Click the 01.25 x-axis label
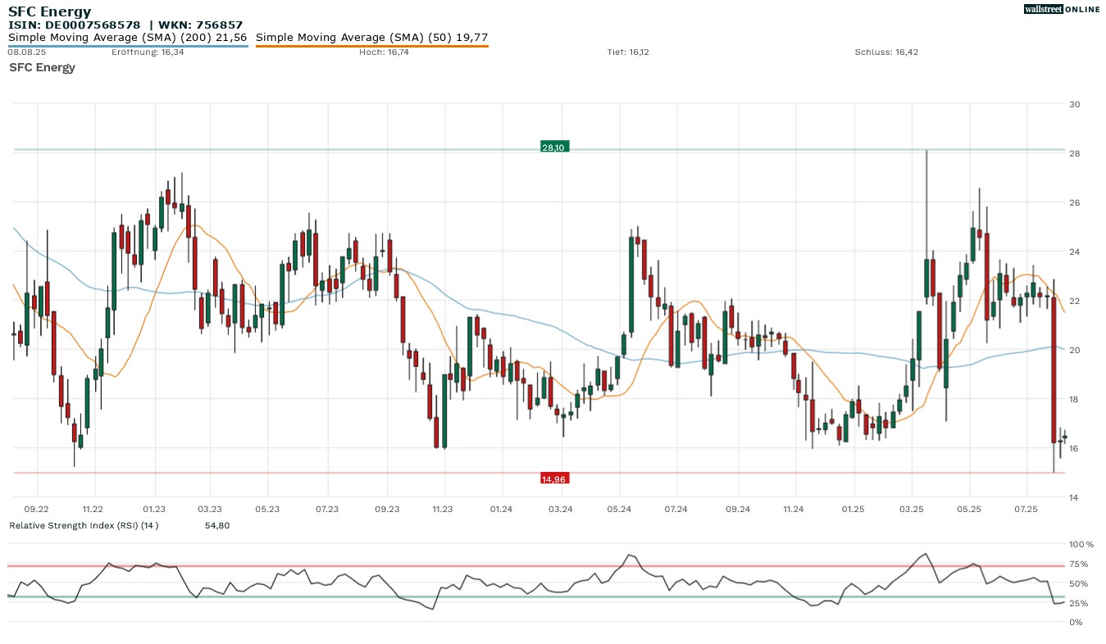 tap(853, 509)
